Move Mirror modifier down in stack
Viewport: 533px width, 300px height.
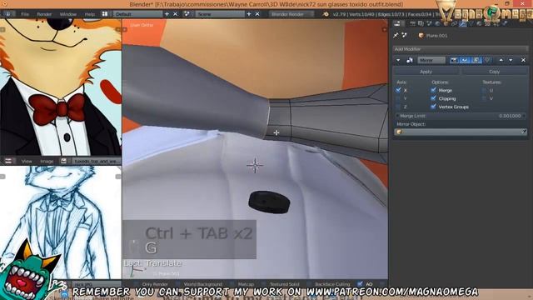pos(511,60)
